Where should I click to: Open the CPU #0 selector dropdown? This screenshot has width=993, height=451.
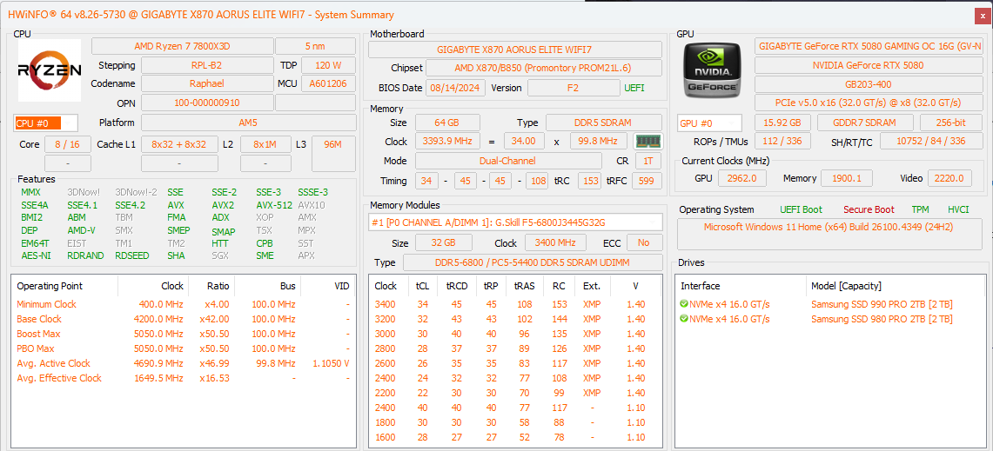click(45, 123)
